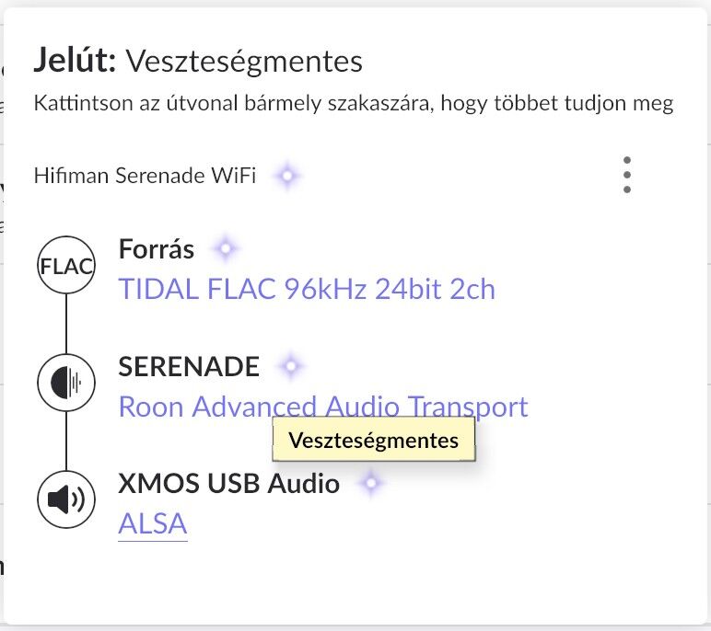Open the ALSA link

[153, 523]
